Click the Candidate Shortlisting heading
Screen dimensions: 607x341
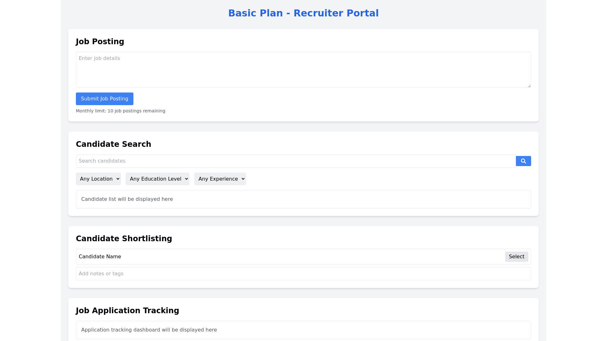coord(124,239)
